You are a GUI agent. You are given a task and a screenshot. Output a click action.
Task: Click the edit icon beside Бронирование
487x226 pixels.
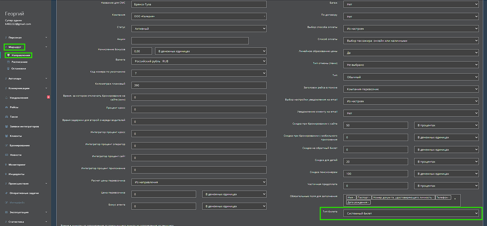click(6, 146)
